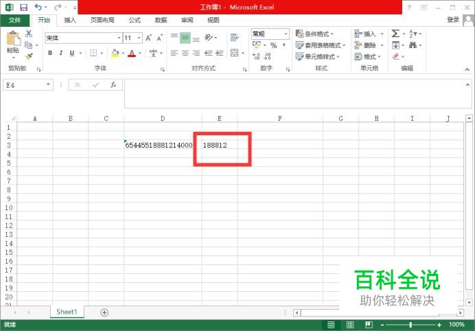Viewport: 475px width, 331px height.
Task: Toggle bottom align
Action: pos(196,38)
